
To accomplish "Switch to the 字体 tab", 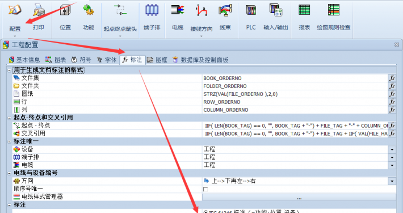I will click(x=107, y=60).
